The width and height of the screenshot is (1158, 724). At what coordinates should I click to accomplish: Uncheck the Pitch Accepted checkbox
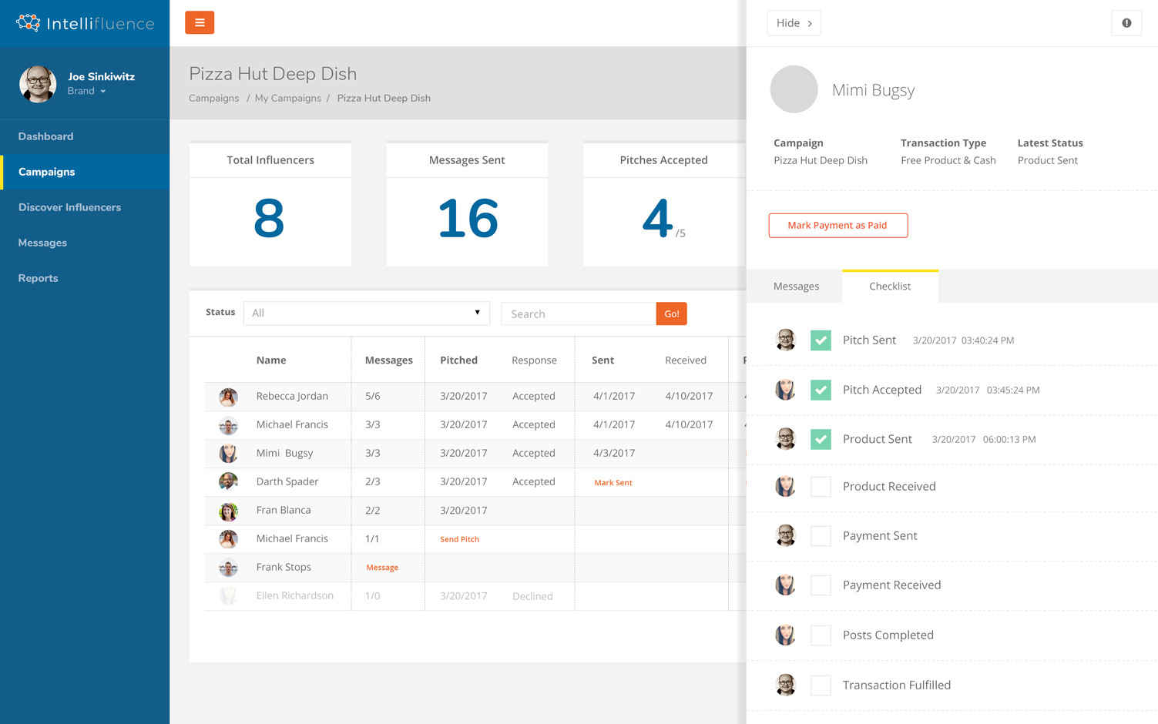tap(821, 390)
